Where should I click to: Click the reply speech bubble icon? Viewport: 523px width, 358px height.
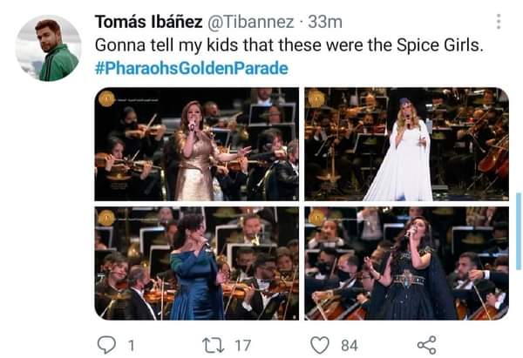107,345
